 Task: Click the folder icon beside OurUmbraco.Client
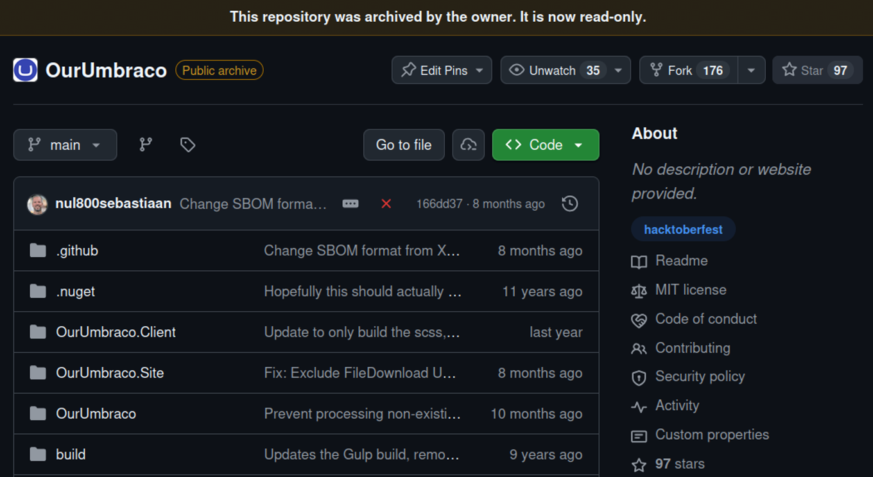pos(38,332)
